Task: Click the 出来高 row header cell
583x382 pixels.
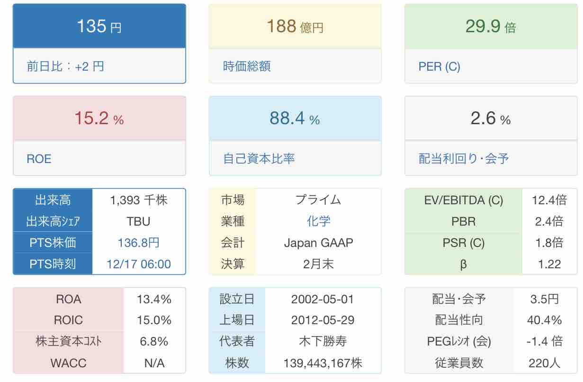Action: click(x=53, y=200)
